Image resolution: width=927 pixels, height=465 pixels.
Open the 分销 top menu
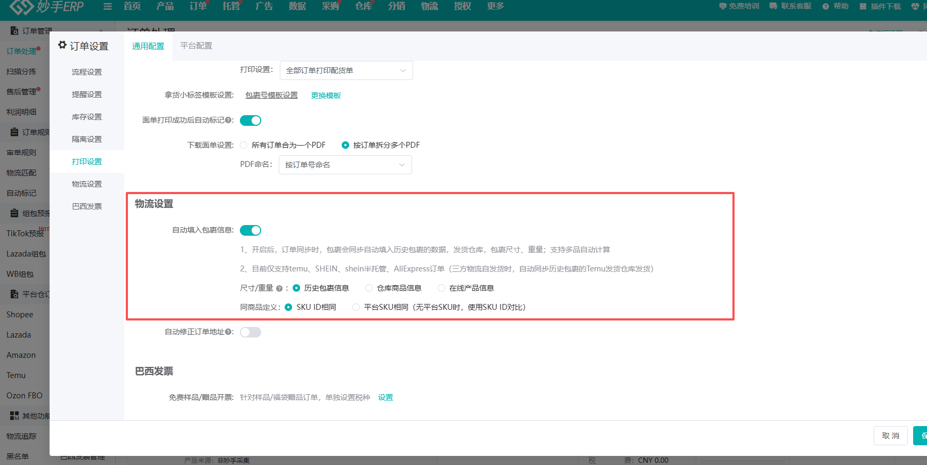click(397, 6)
